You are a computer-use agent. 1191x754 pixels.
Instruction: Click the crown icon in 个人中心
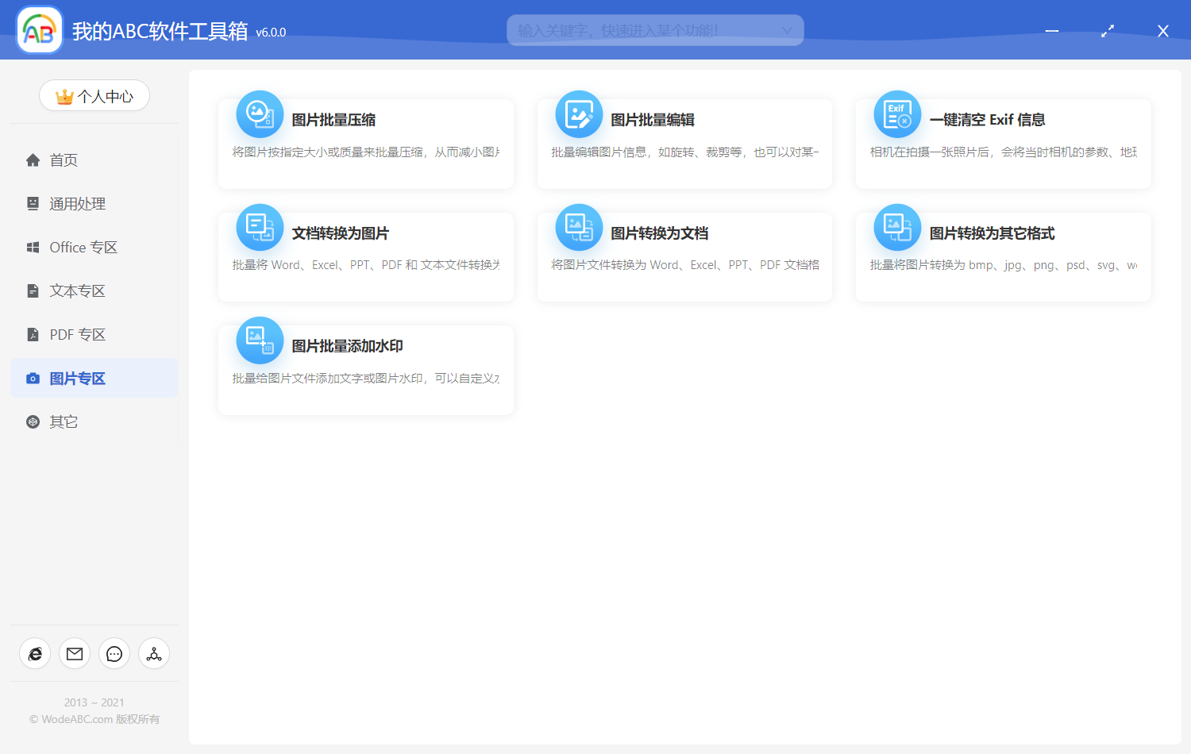(64, 97)
